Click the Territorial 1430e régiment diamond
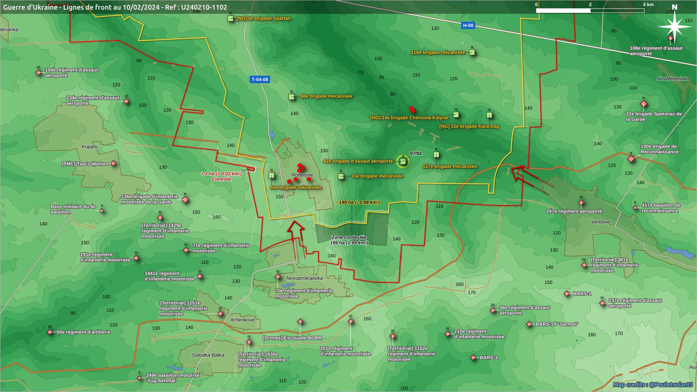The width and height of the screenshot is (697, 392). 249,342
